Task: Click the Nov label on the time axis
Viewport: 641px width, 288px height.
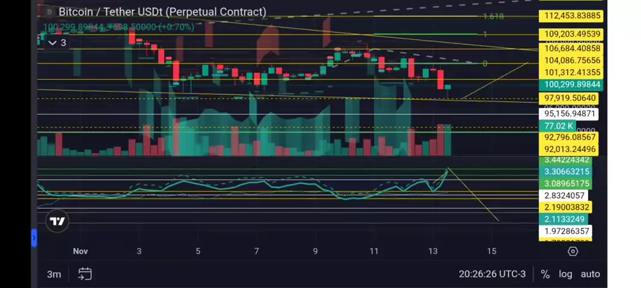Action: tap(81, 251)
